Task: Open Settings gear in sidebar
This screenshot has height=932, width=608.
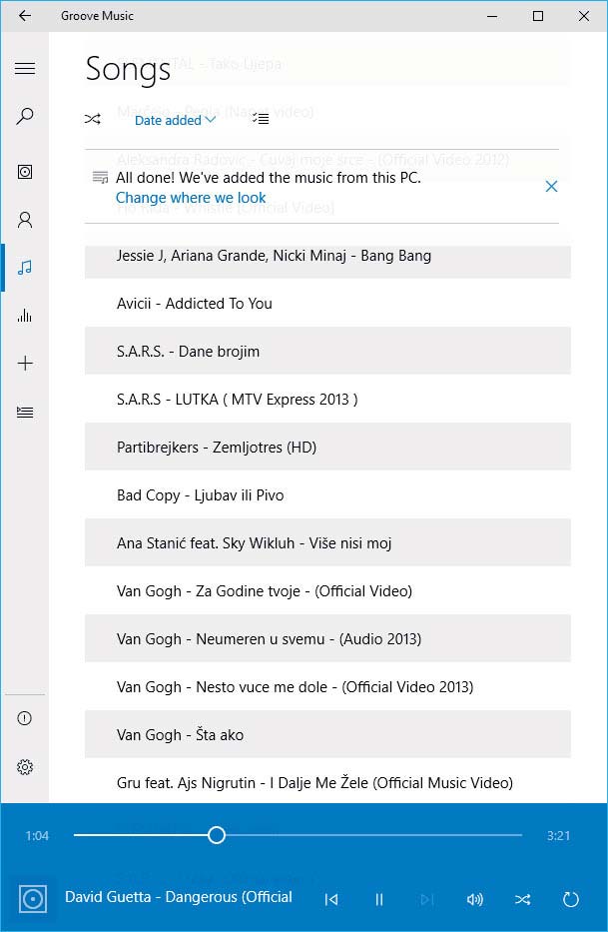Action: click(x=24, y=767)
